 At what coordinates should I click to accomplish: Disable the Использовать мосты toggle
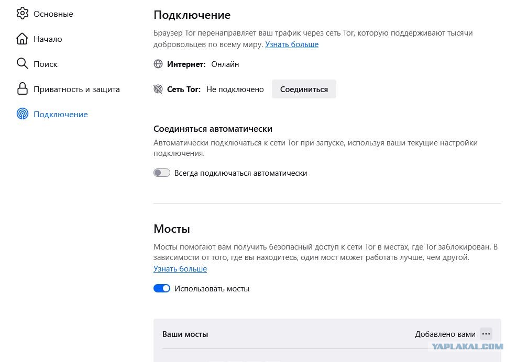(161, 288)
